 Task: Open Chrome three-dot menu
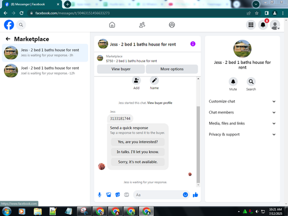[x=283, y=13]
